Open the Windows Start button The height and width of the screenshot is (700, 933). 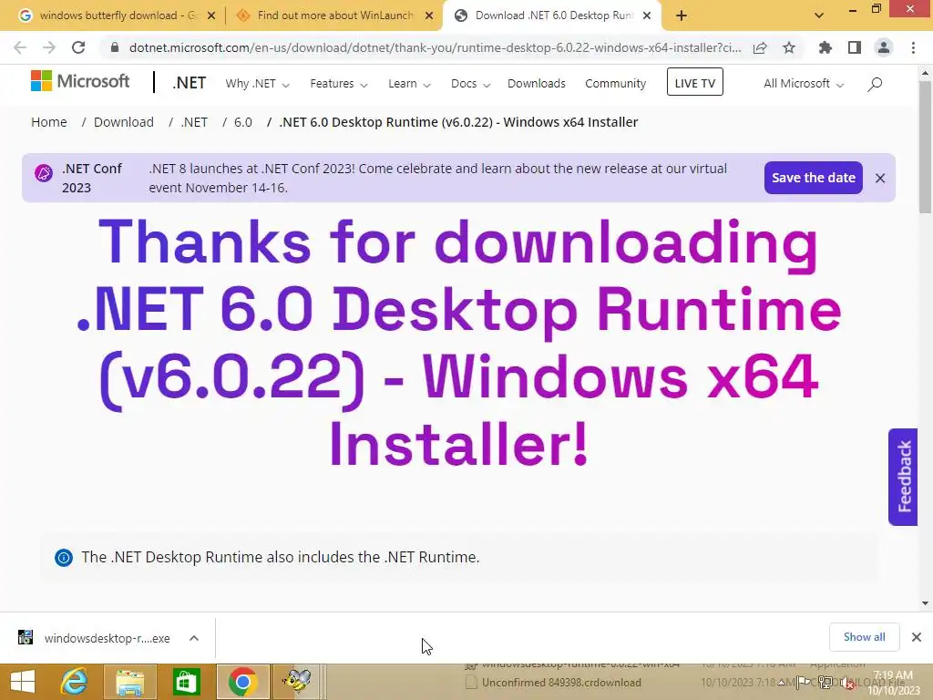coord(23,682)
